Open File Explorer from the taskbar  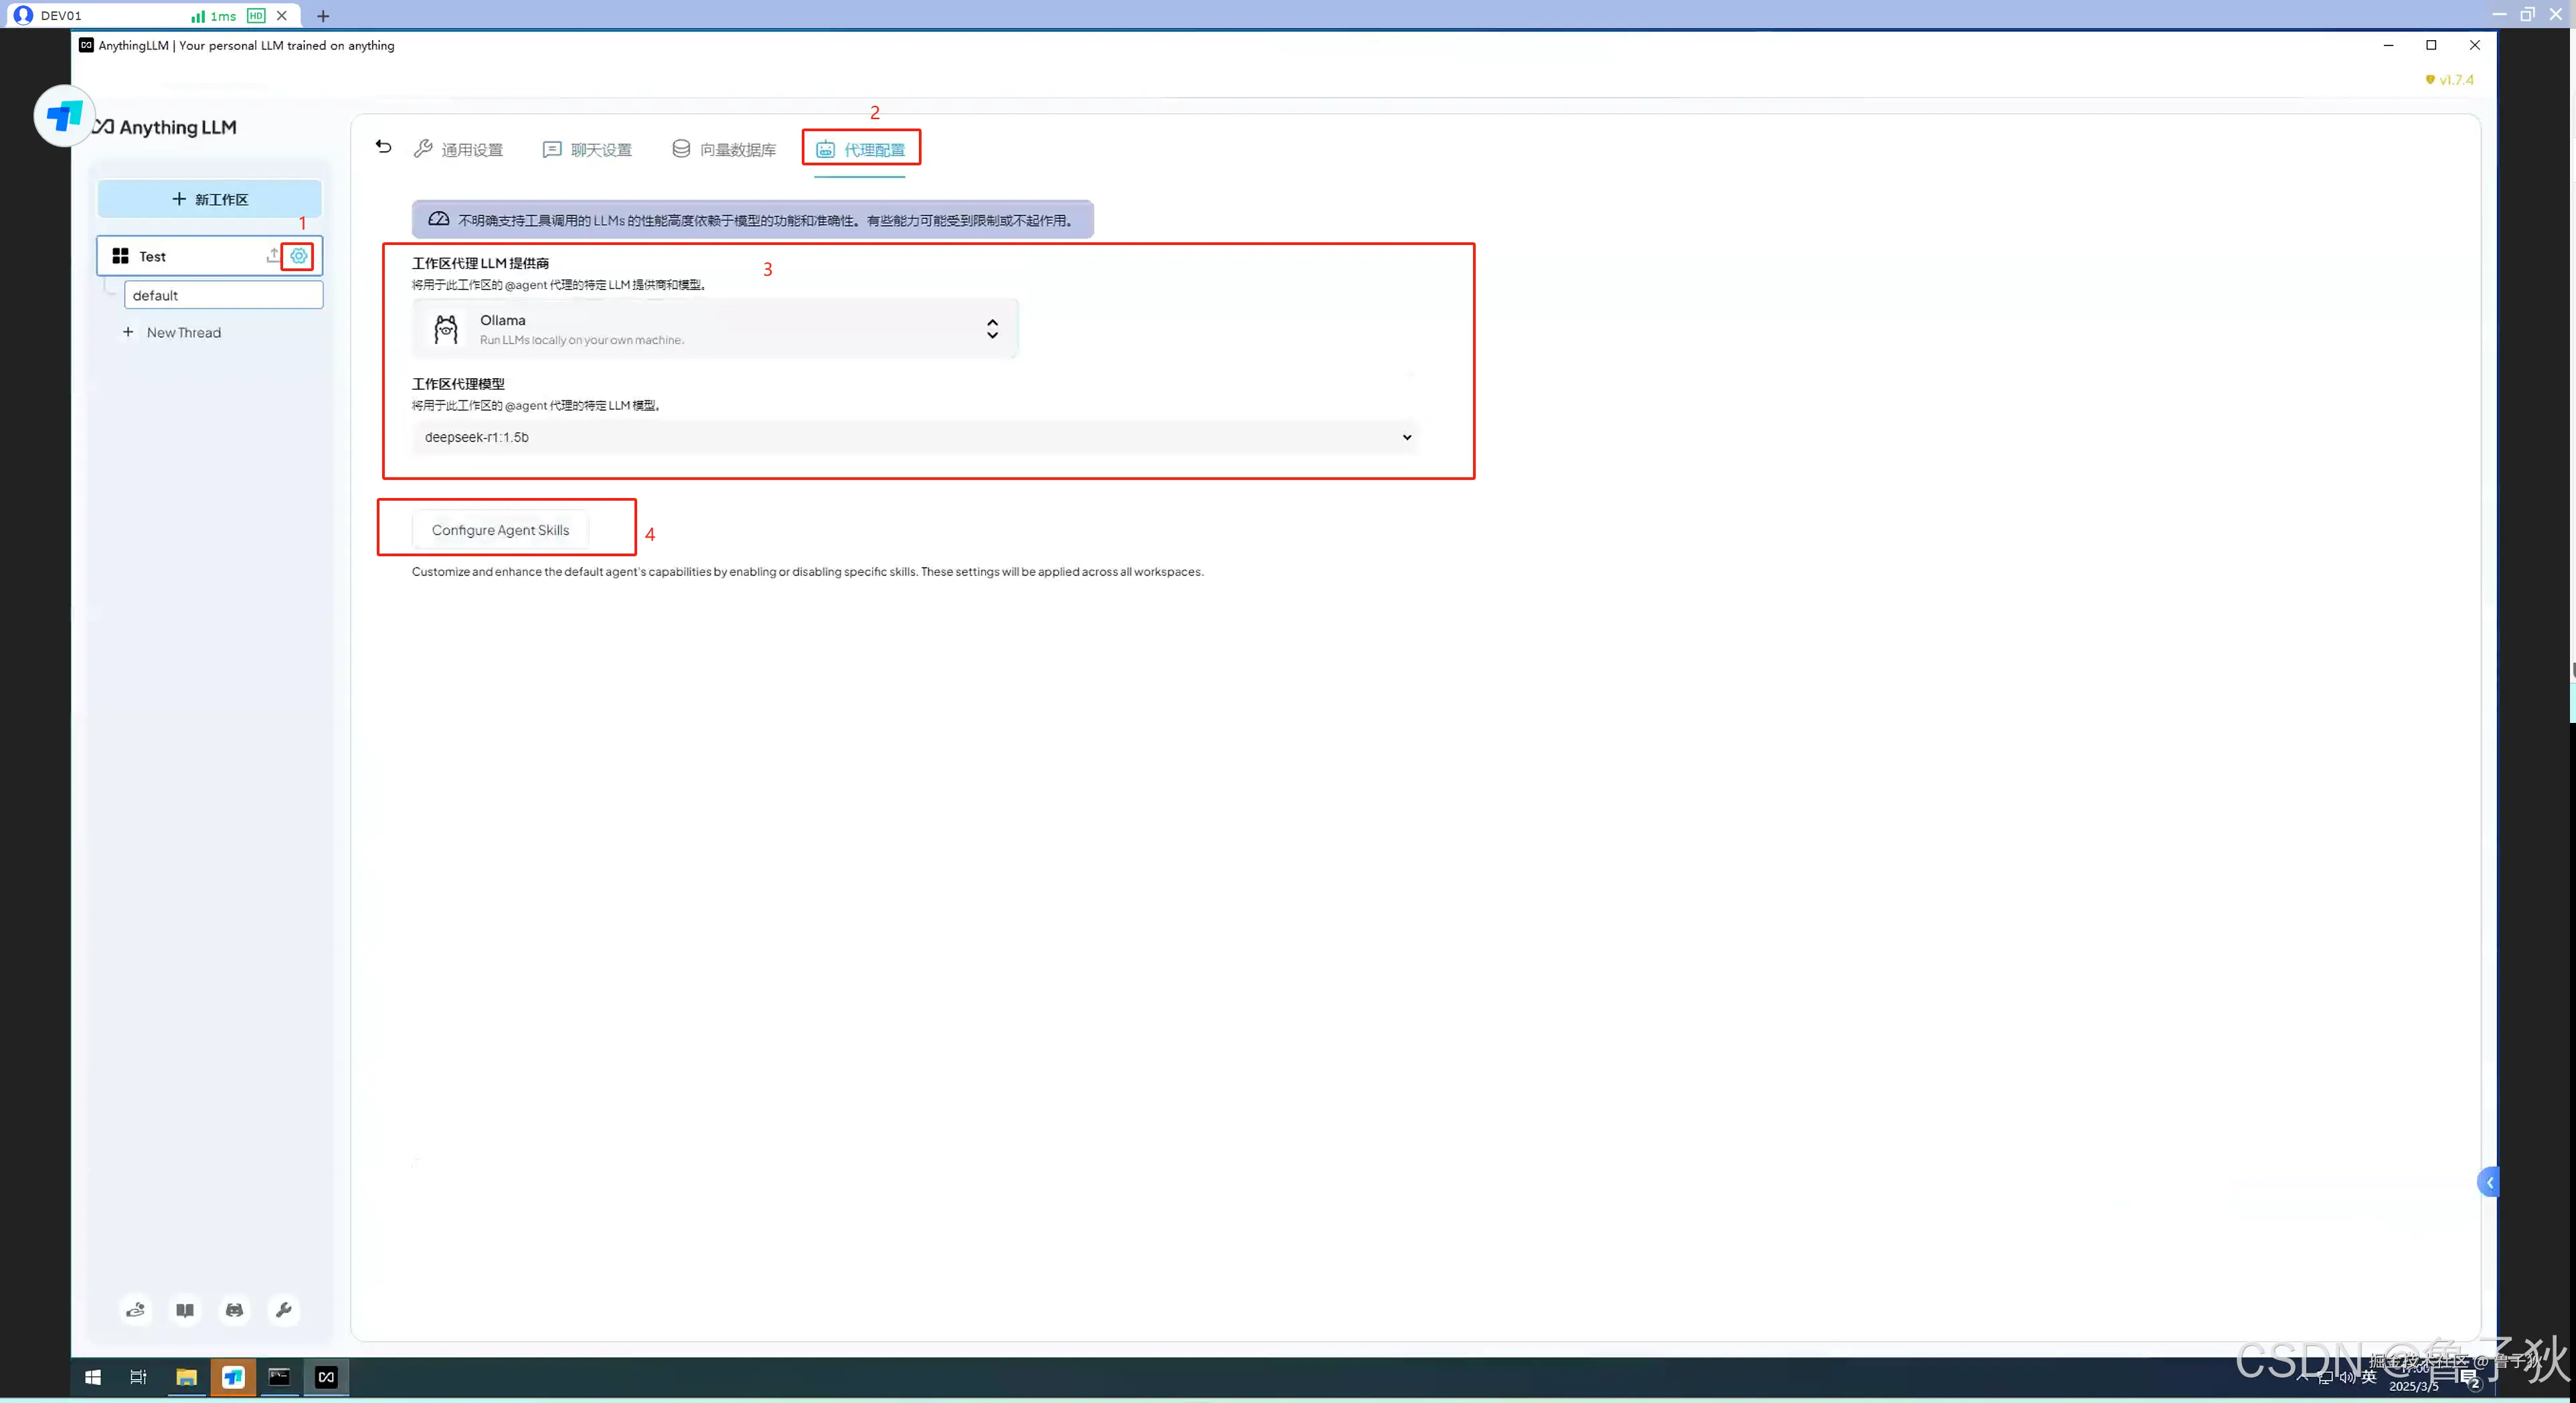(x=186, y=1377)
